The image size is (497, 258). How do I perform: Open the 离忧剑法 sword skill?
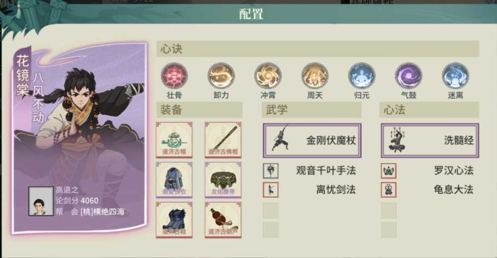(271, 190)
